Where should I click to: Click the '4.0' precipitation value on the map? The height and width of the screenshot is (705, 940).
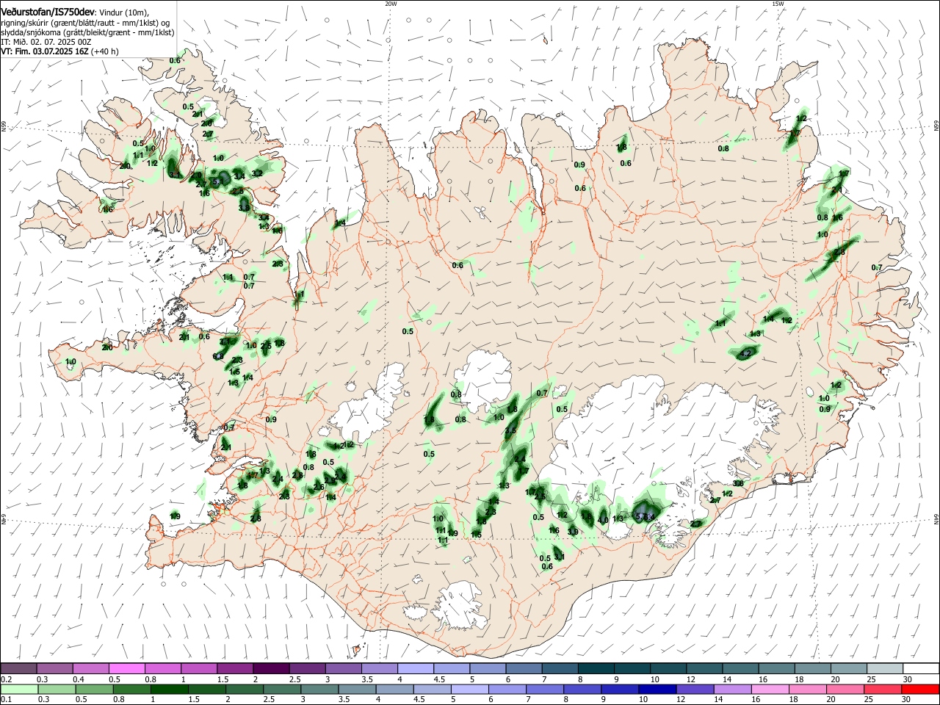point(602,519)
